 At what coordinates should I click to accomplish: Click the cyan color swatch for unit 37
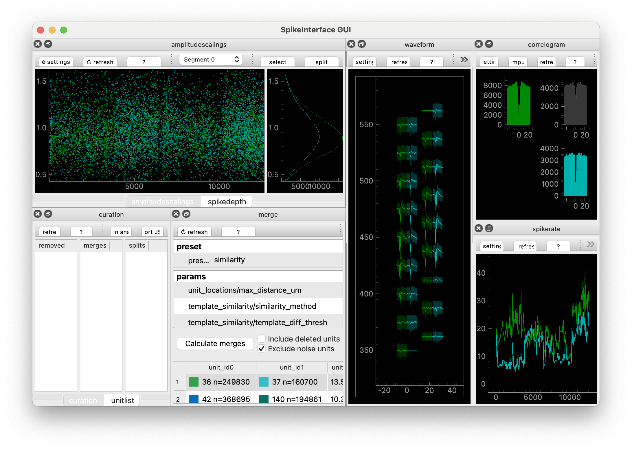[264, 382]
